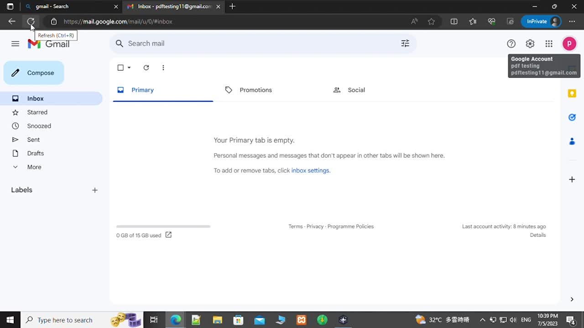Switch to the Promotions tab
584x328 pixels.
pos(255,90)
